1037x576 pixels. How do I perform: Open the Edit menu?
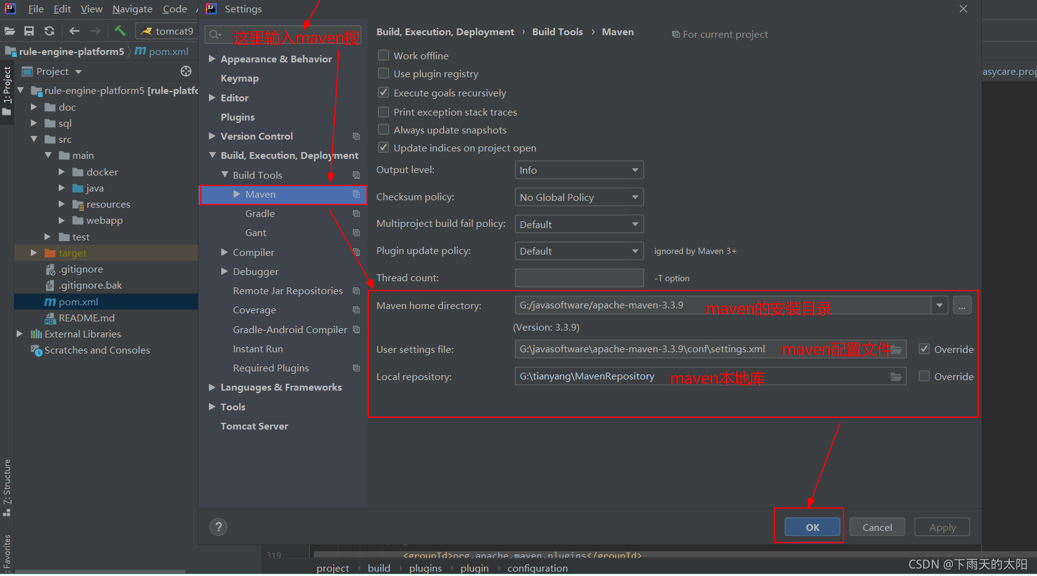click(x=62, y=9)
